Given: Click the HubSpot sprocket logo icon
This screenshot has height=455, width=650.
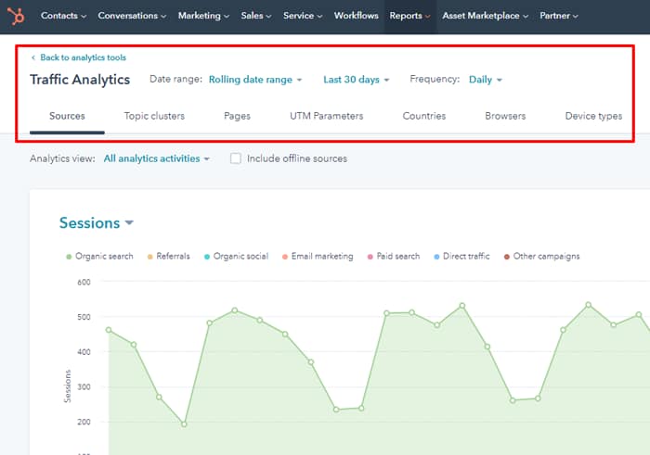Looking at the screenshot, I should click(17, 16).
